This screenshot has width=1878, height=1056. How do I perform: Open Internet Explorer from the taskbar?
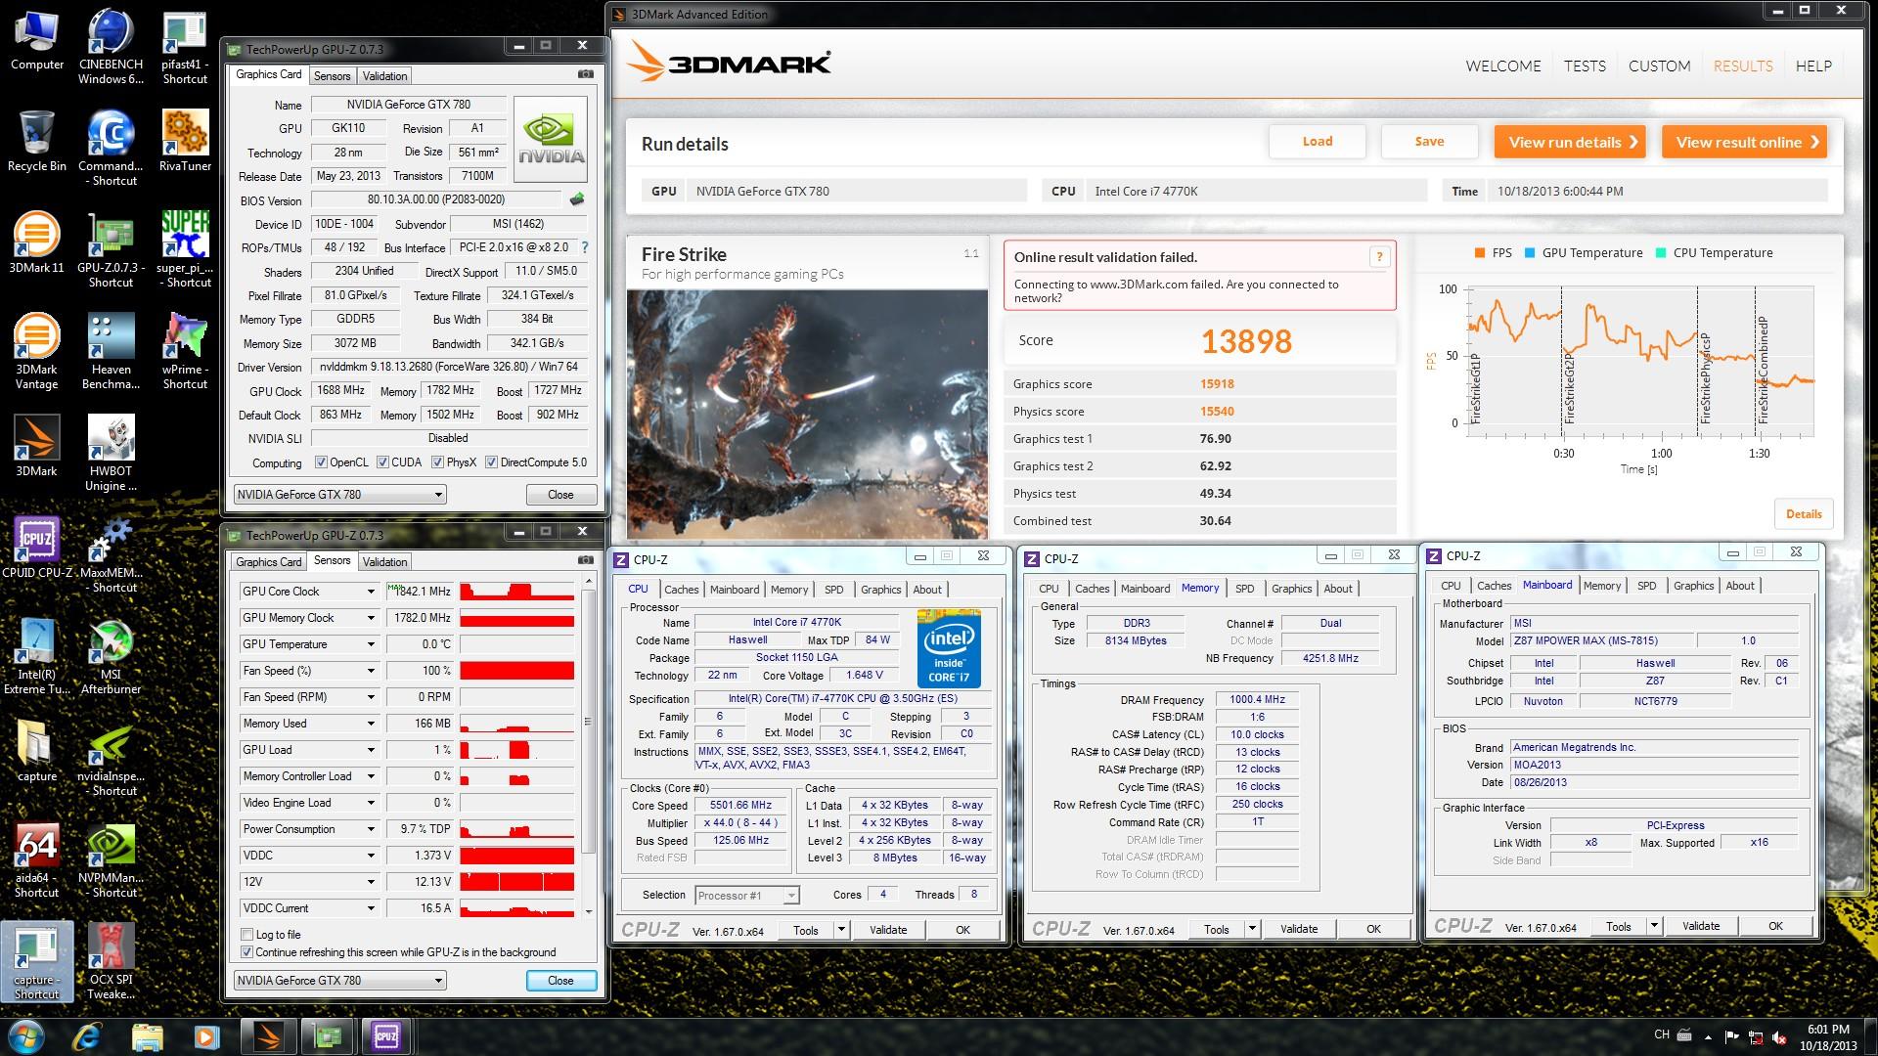coord(87,1035)
